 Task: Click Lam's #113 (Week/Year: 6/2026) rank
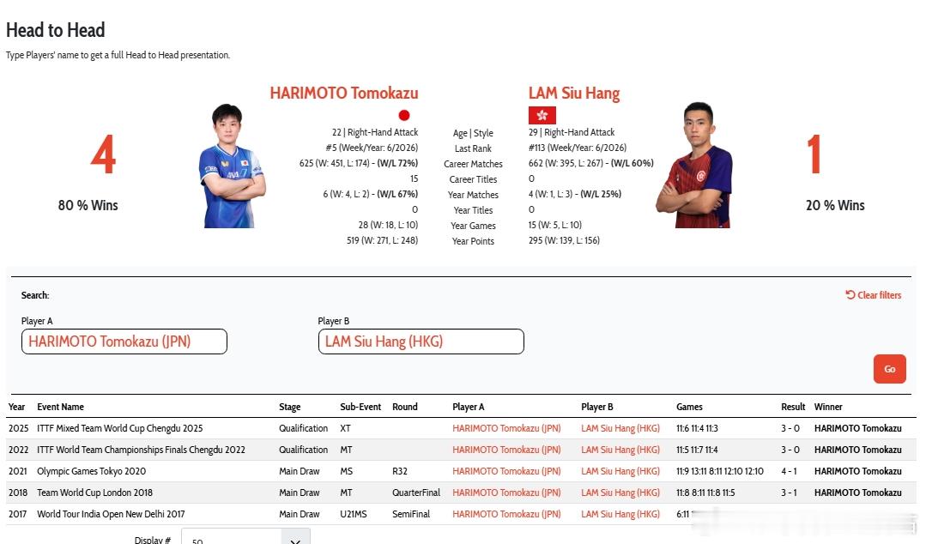[x=578, y=148]
